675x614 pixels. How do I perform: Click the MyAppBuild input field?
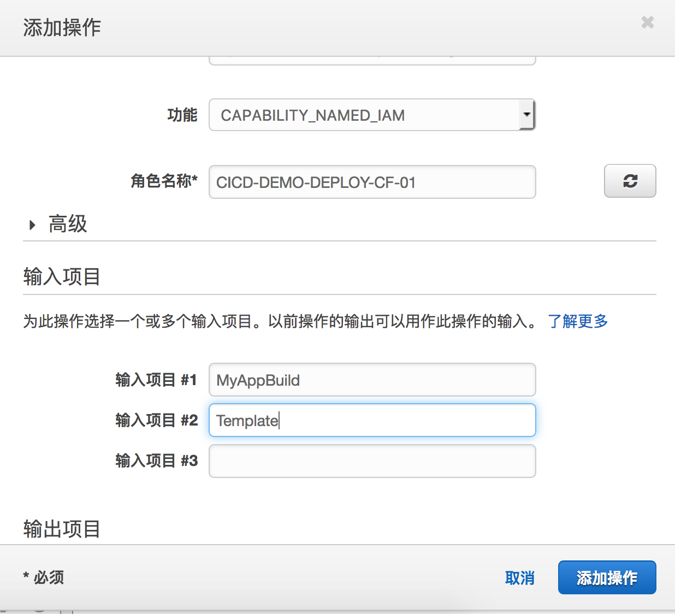click(x=371, y=380)
